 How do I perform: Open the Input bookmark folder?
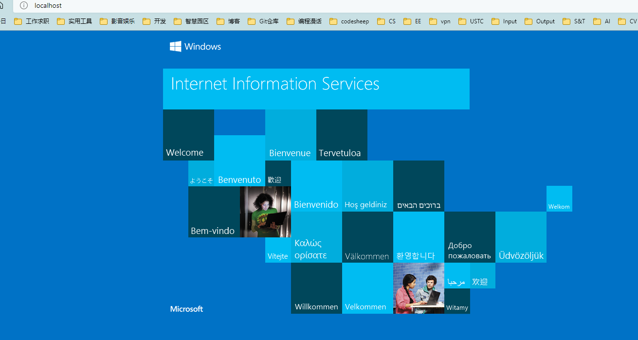(x=504, y=21)
